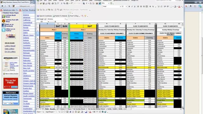Image resolution: width=203 pixels, height=114 pixels.
Task: Toggle align right
Action: coord(144,6)
